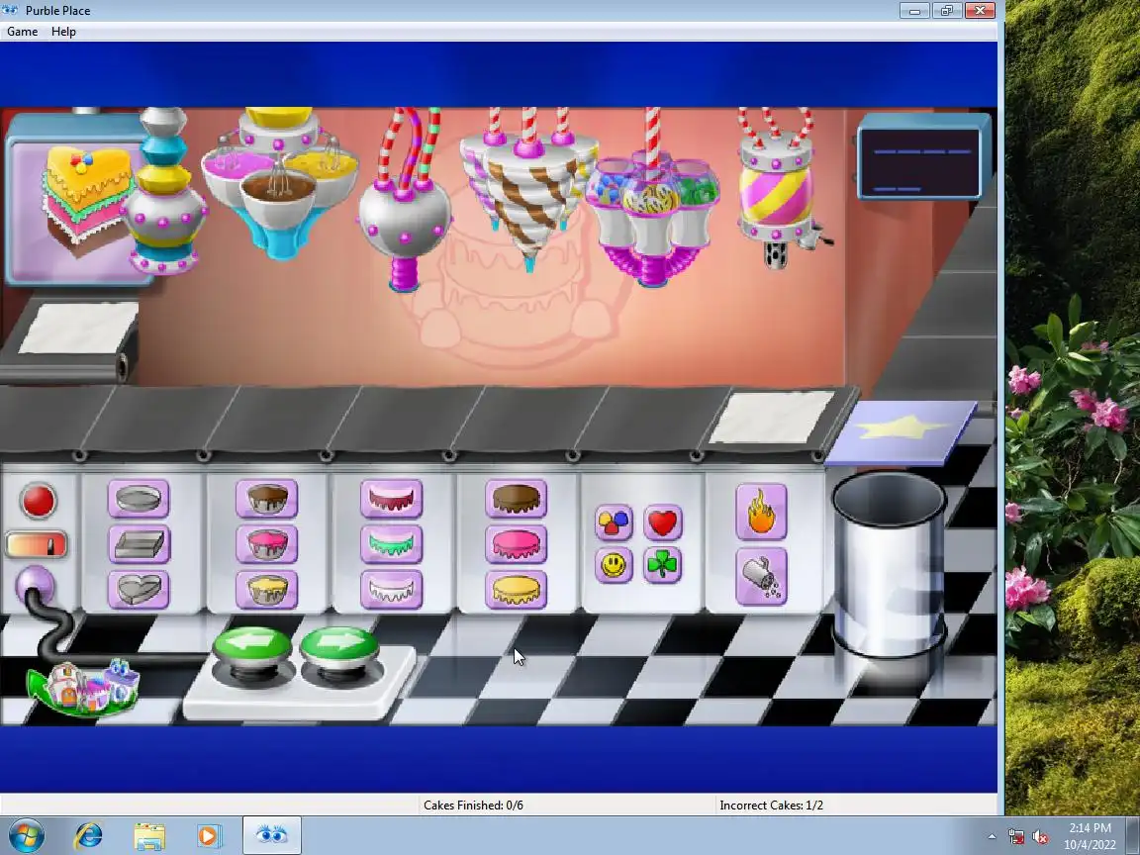Click the striped icing cone dispenser
The image size is (1140, 855).
point(528,190)
